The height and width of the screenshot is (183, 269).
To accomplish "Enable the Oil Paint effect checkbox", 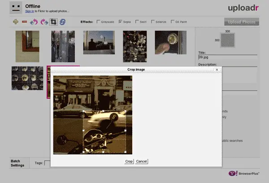I will 173,22.
